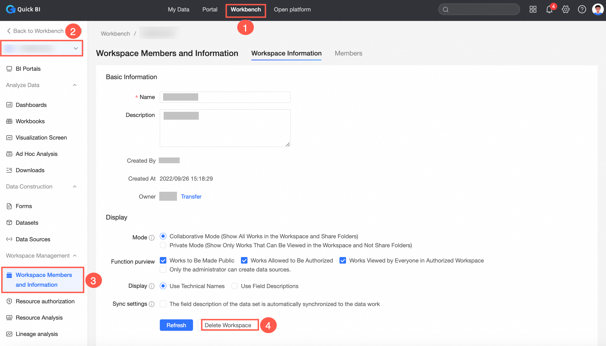606x346 pixels.
Task: Open the Dashboards page
Action: (31, 105)
